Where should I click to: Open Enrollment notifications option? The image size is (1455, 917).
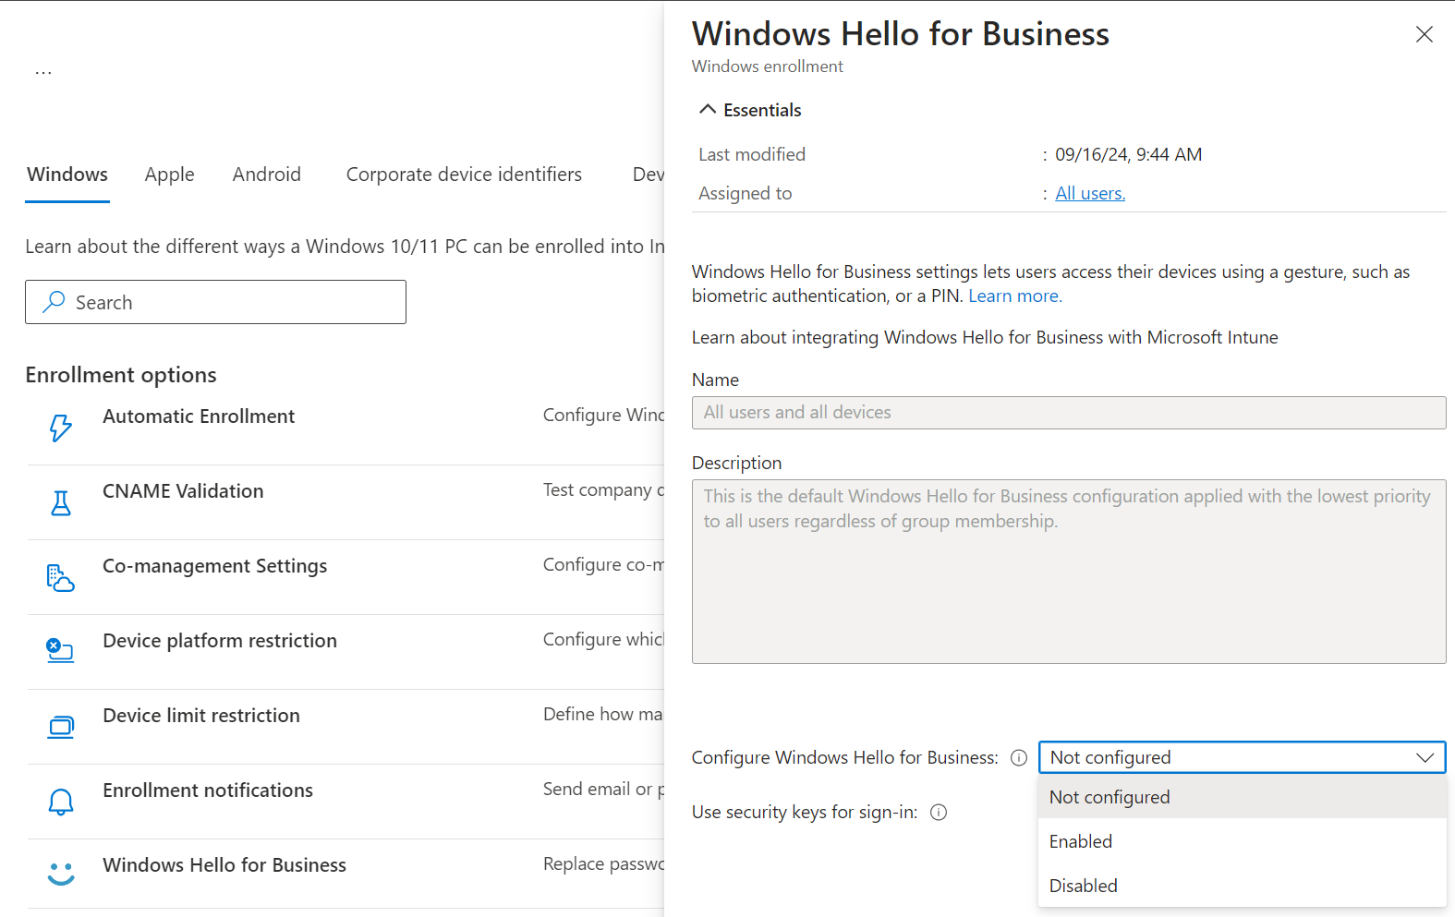point(208,790)
